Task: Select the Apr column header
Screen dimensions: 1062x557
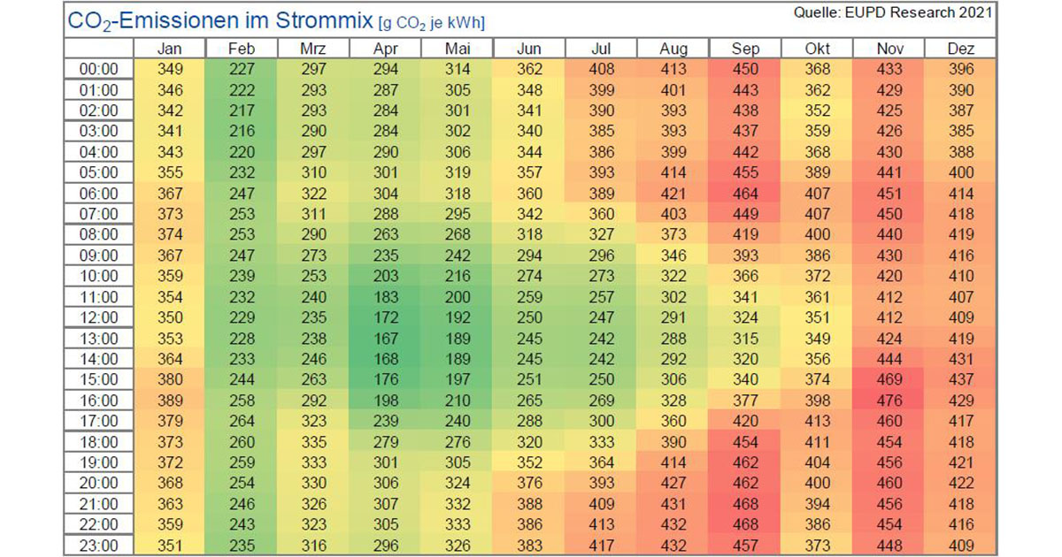Action: pos(385,49)
